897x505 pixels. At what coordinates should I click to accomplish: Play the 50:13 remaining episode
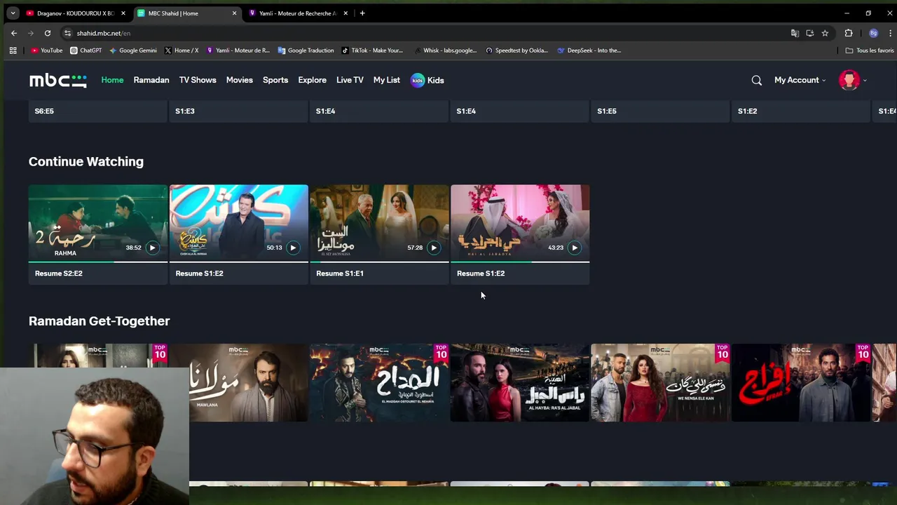(x=293, y=248)
